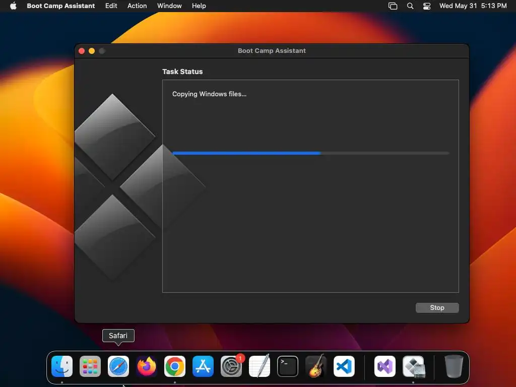The height and width of the screenshot is (387, 516).
Task: Open Finder from the Dock
Action: [62, 366]
